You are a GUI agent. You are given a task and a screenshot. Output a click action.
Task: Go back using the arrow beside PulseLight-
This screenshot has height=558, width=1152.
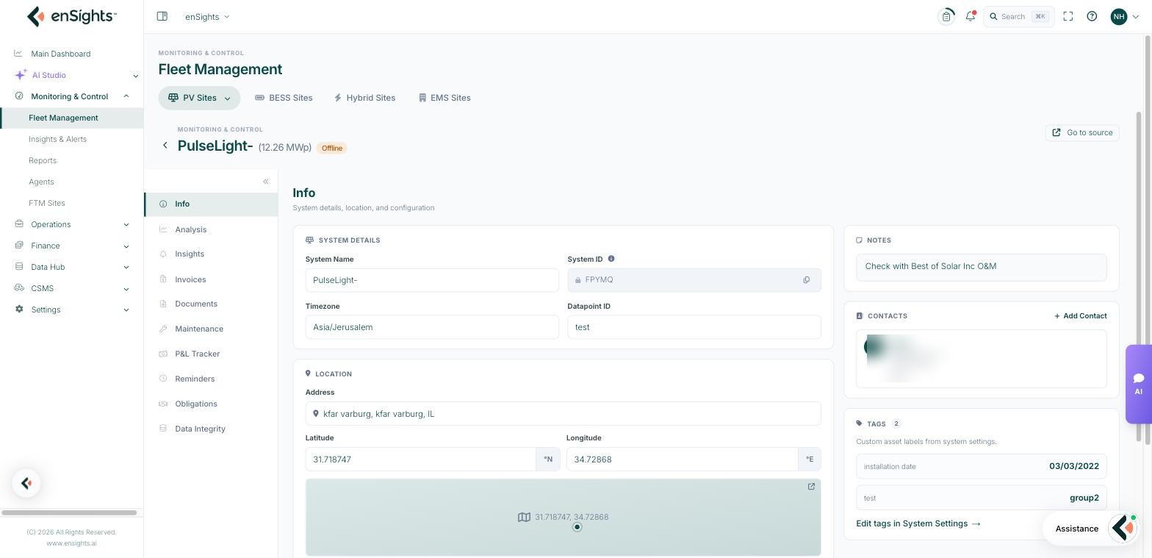click(x=165, y=146)
